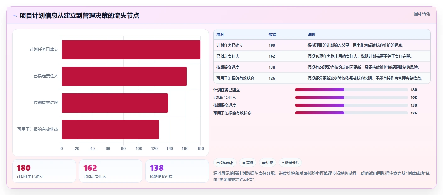Select the 数据卡片 tag chip

pos(290,163)
